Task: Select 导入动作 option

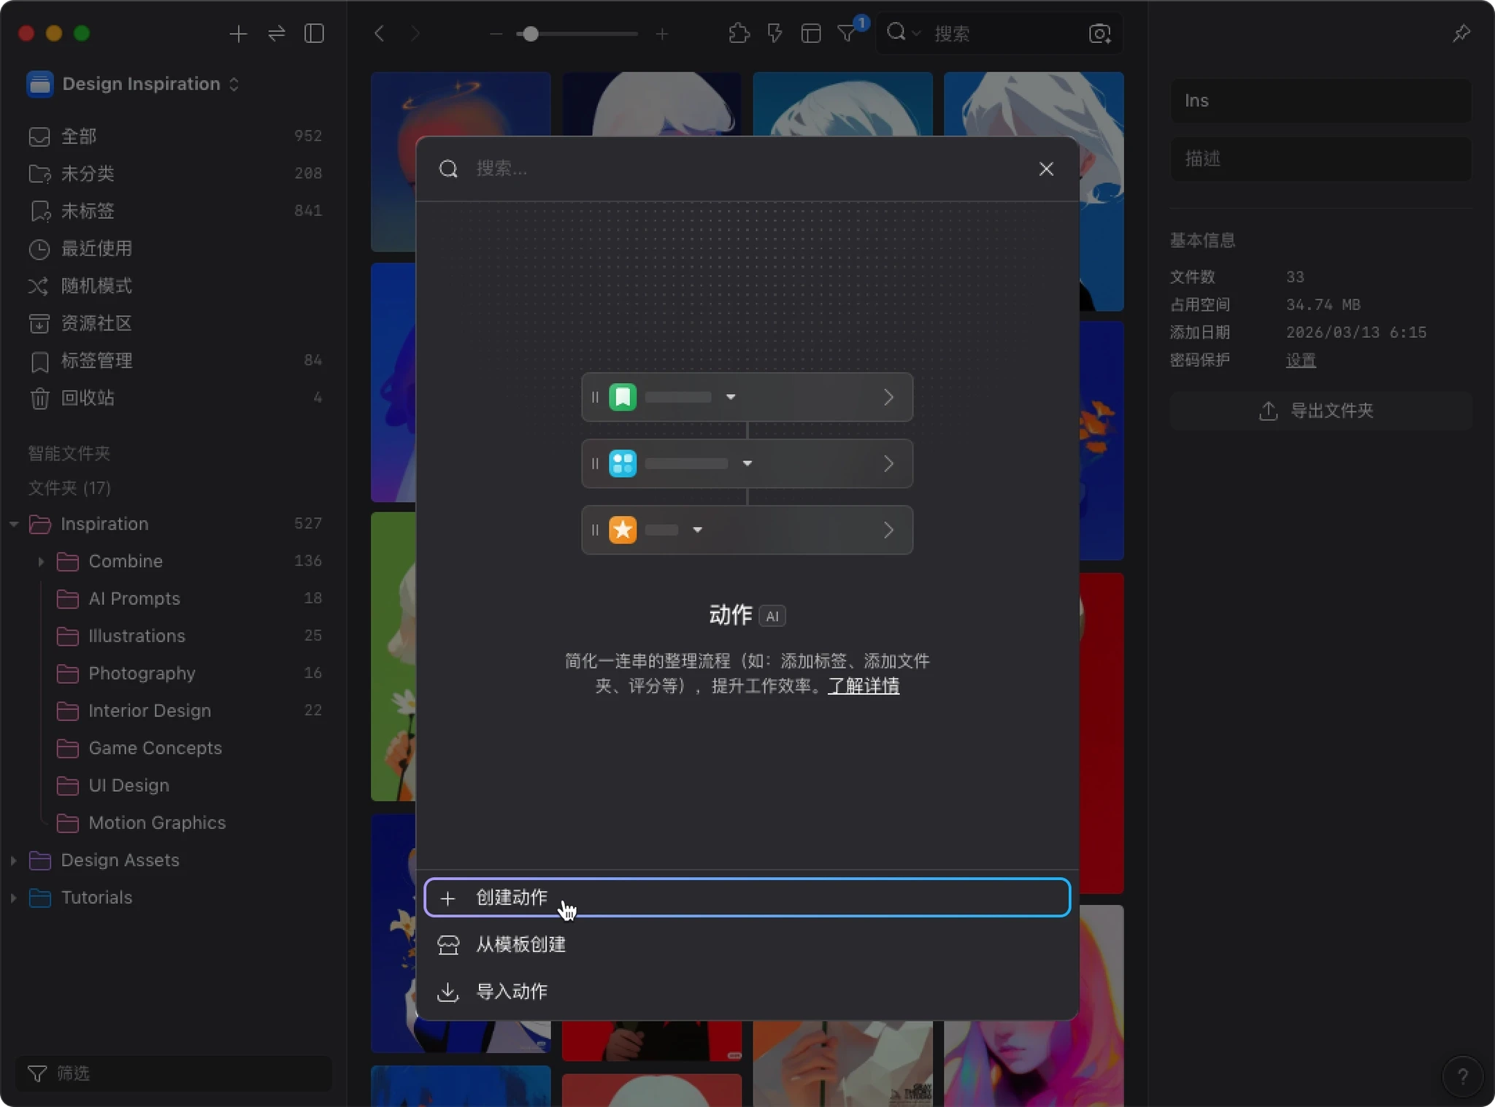Action: 511,992
